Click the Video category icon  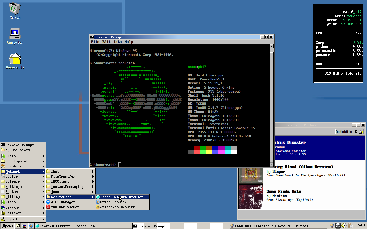point(3,202)
